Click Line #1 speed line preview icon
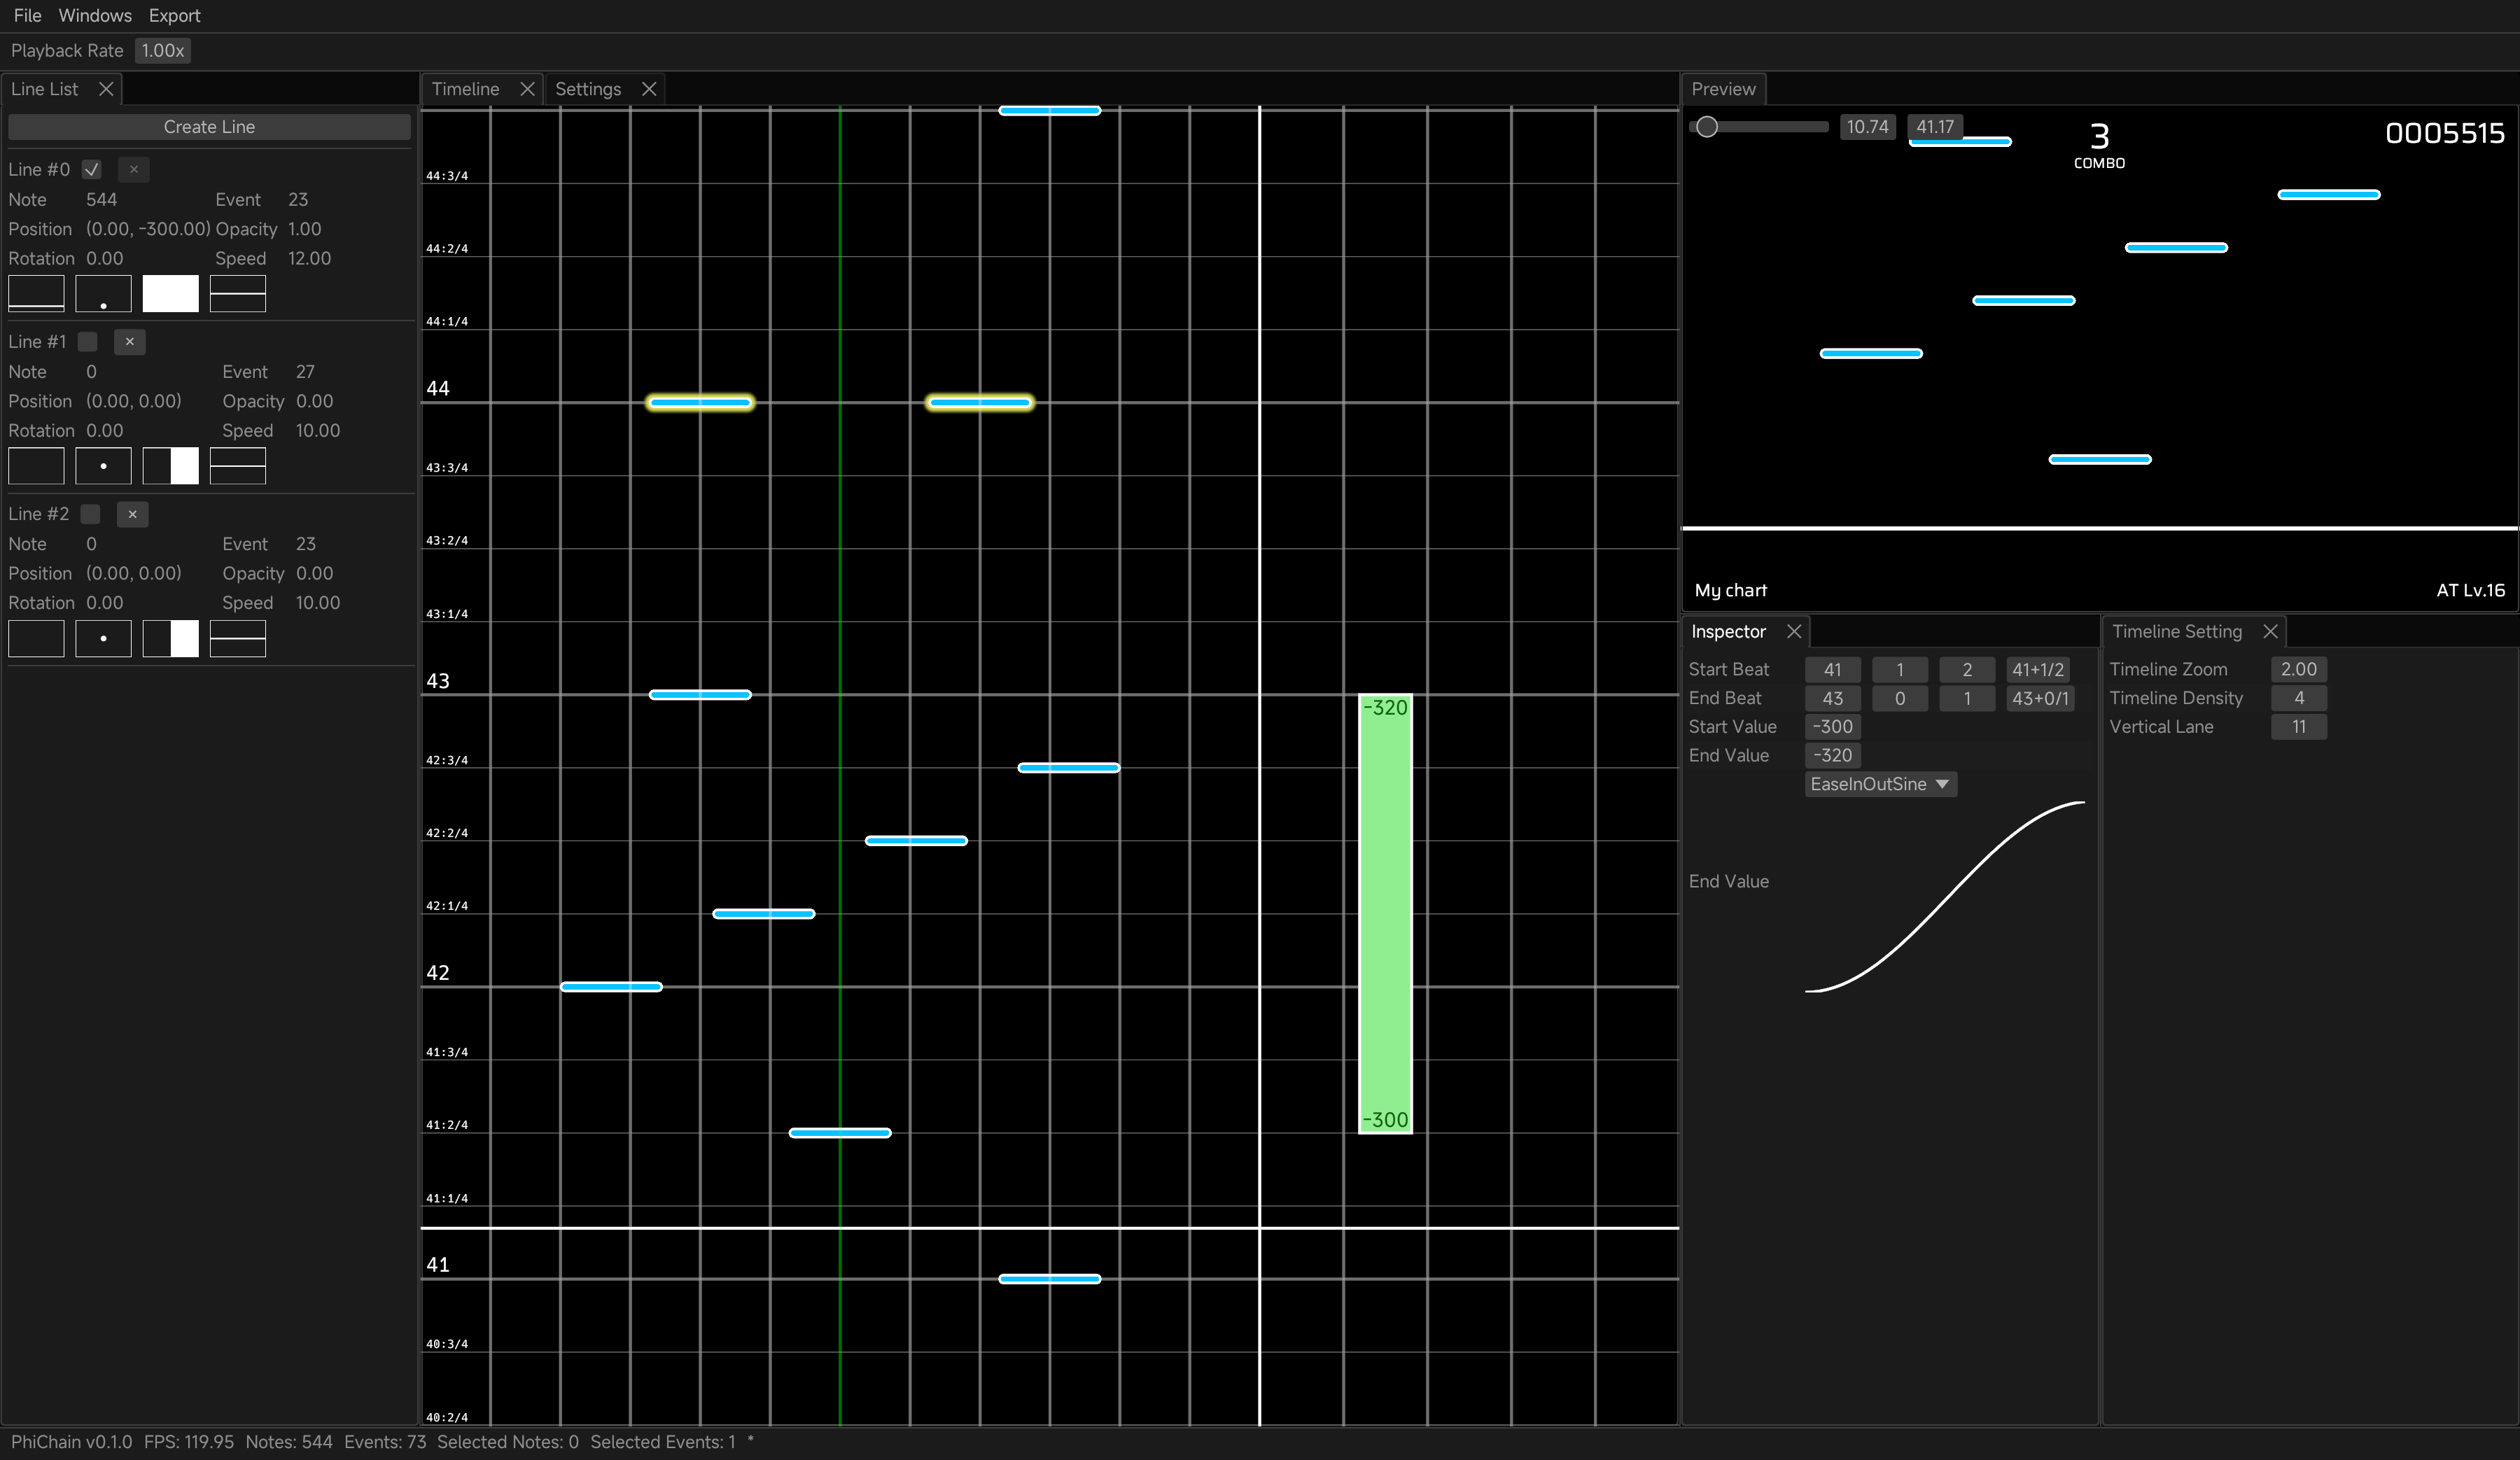2520x1460 pixels. point(237,466)
